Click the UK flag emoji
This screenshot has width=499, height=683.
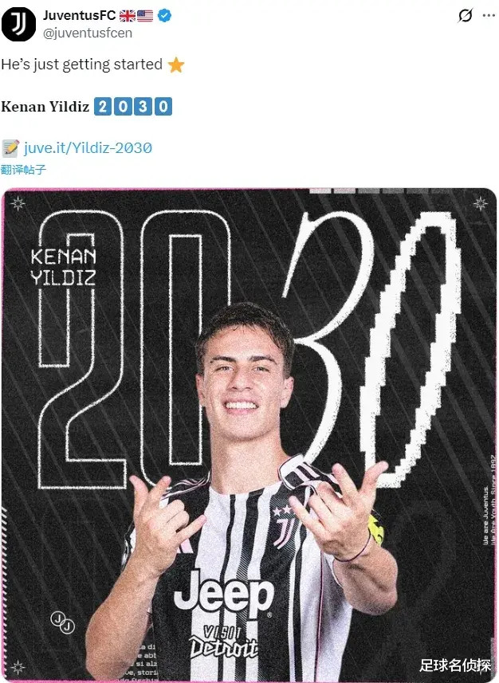[128, 16]
